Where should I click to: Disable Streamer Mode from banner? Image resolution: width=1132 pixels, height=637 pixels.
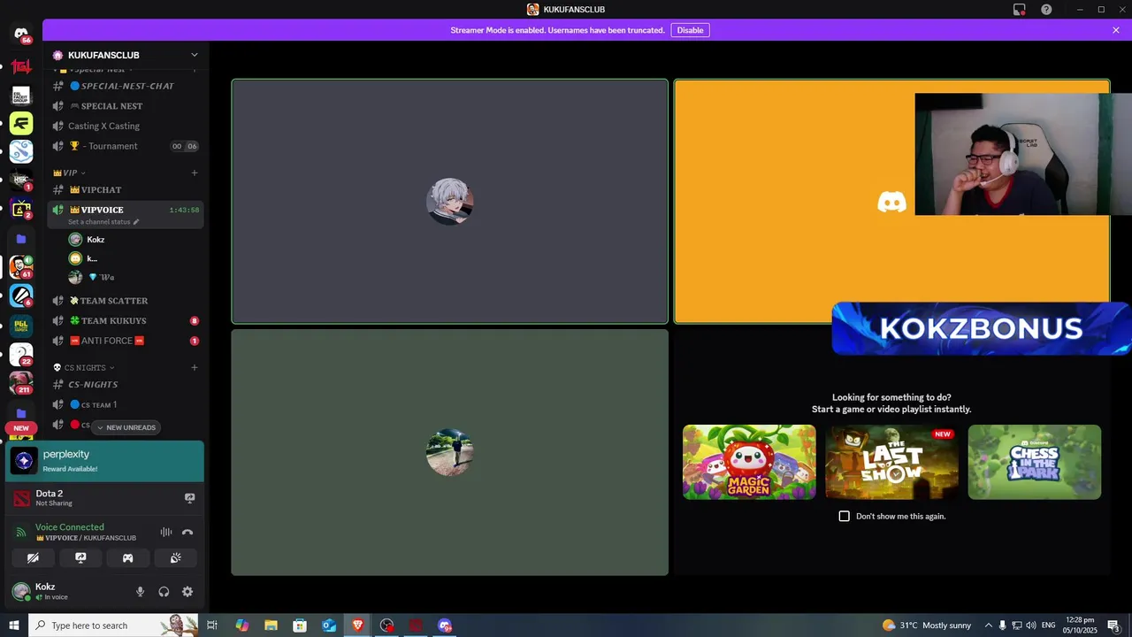coord(690,30)
